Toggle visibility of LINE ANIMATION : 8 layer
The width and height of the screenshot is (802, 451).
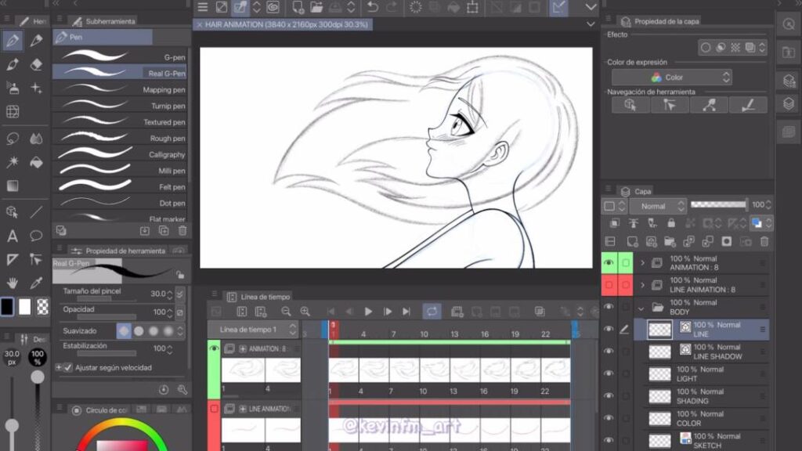tap(609, 285)
